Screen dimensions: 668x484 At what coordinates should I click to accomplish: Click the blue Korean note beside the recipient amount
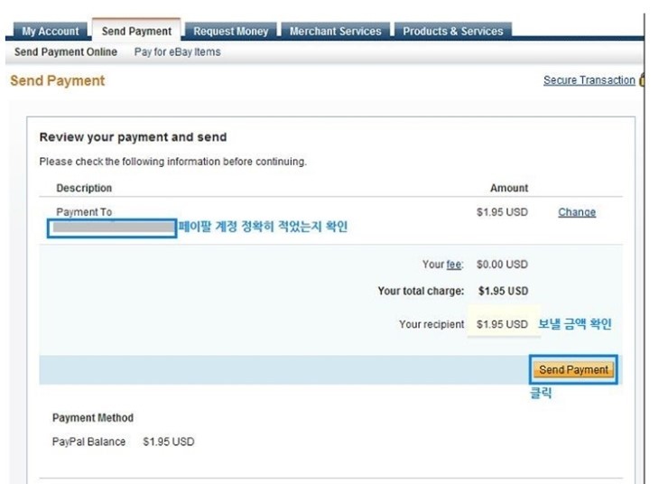(x=580, y=324)
